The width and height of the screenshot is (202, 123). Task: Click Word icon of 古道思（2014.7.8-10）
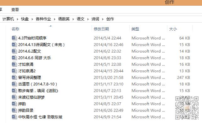click(14, 84)
